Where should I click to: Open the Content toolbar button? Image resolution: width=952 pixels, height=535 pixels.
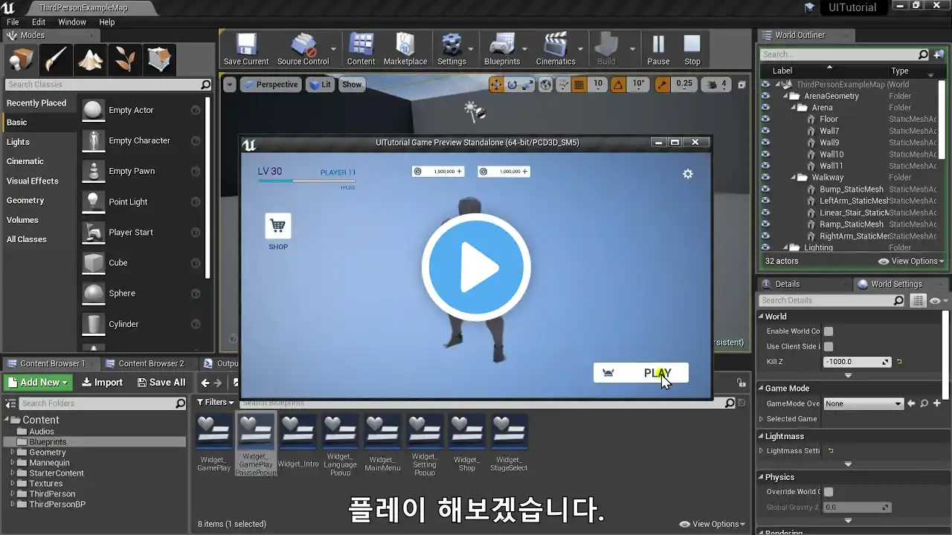(361, 50)
